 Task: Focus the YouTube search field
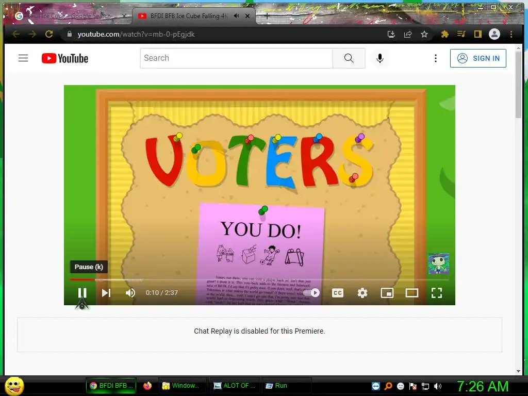coord(236,58)
